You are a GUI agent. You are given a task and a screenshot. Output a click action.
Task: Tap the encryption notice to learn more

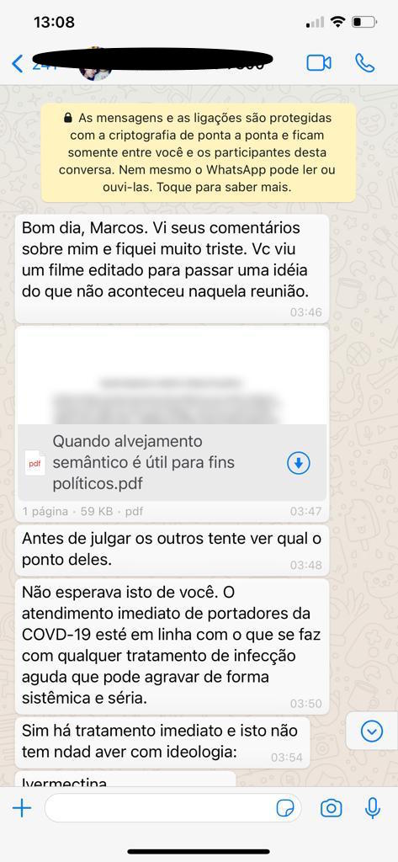(199, 152)
